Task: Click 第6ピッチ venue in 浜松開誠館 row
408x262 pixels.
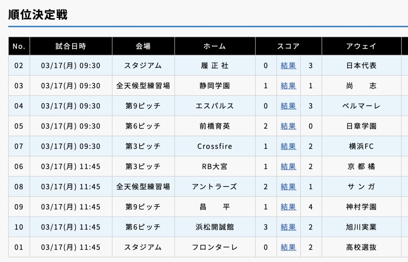Action: (143, 227)
